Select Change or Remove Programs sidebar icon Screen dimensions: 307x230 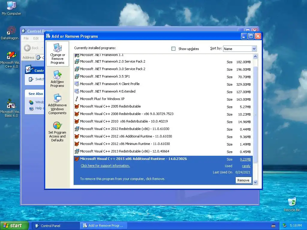[57, 54]
